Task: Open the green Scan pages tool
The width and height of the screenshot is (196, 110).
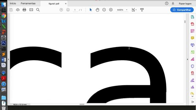Action: (x=193, y=52)
